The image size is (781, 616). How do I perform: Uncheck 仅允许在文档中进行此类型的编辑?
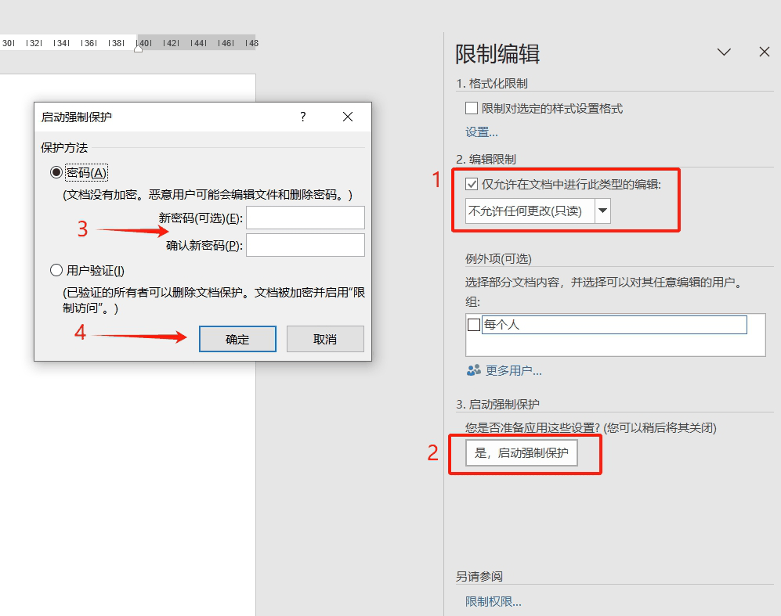[472, 185]
